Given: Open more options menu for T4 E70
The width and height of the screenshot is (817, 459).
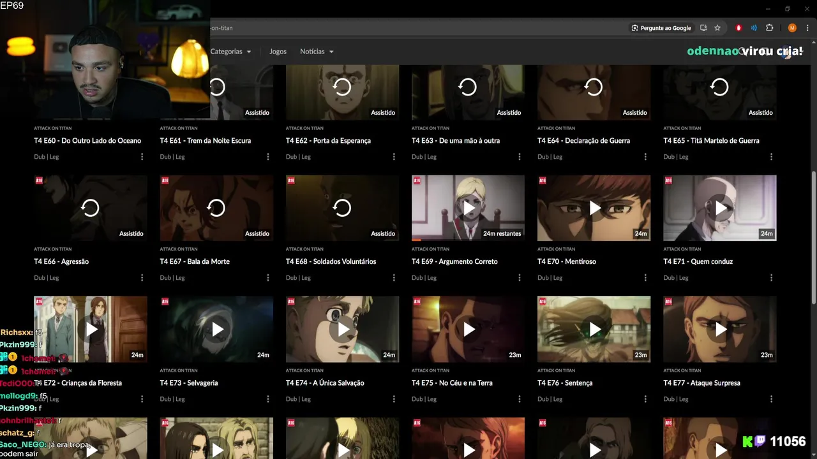Looking at the screenshot, I should click(645, 278).
